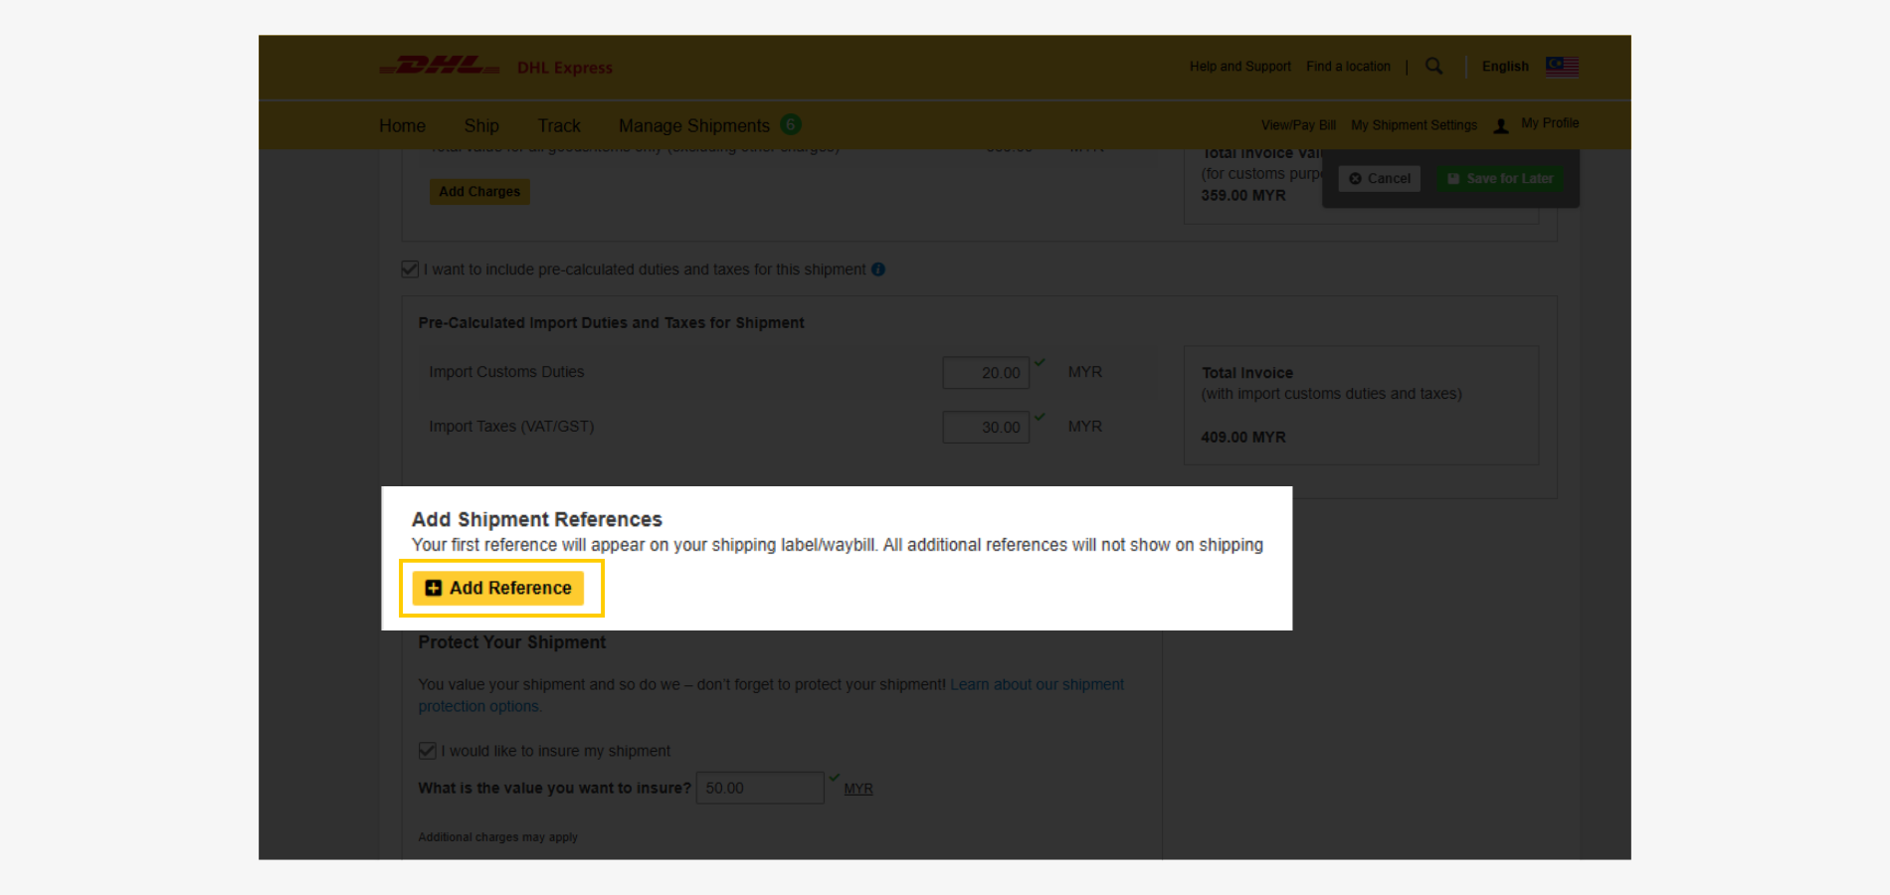The height and width of the screenshot is (895, 1890).
Task: Select English language option
Action: 1505,67
